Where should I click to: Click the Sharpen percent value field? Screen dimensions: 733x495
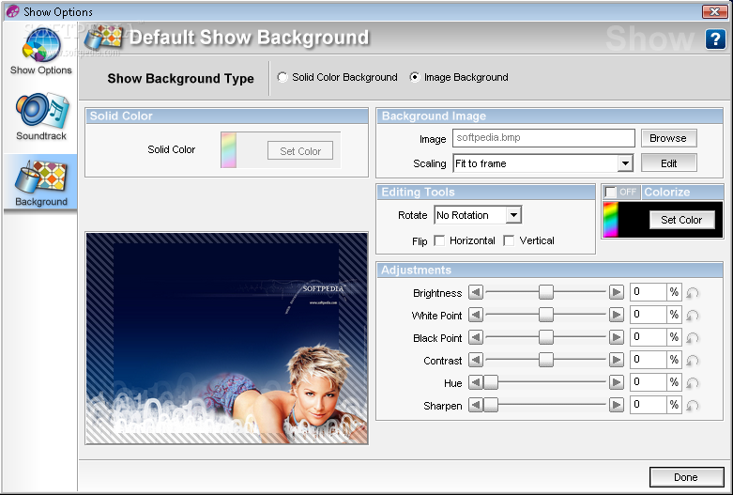pos(648,404)
